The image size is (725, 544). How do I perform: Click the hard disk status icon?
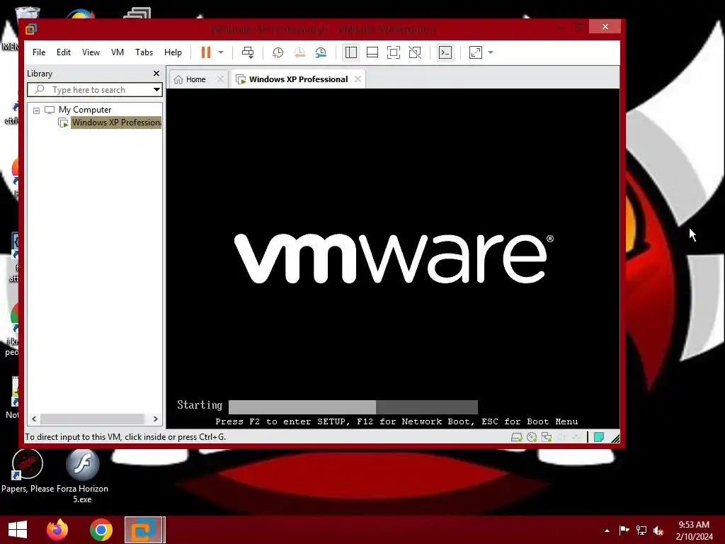point(516,437)
